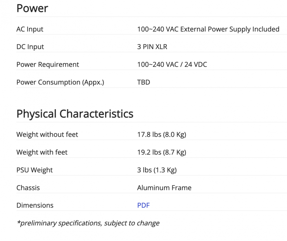Open the Dimensions PDF link

coord(143,205)
